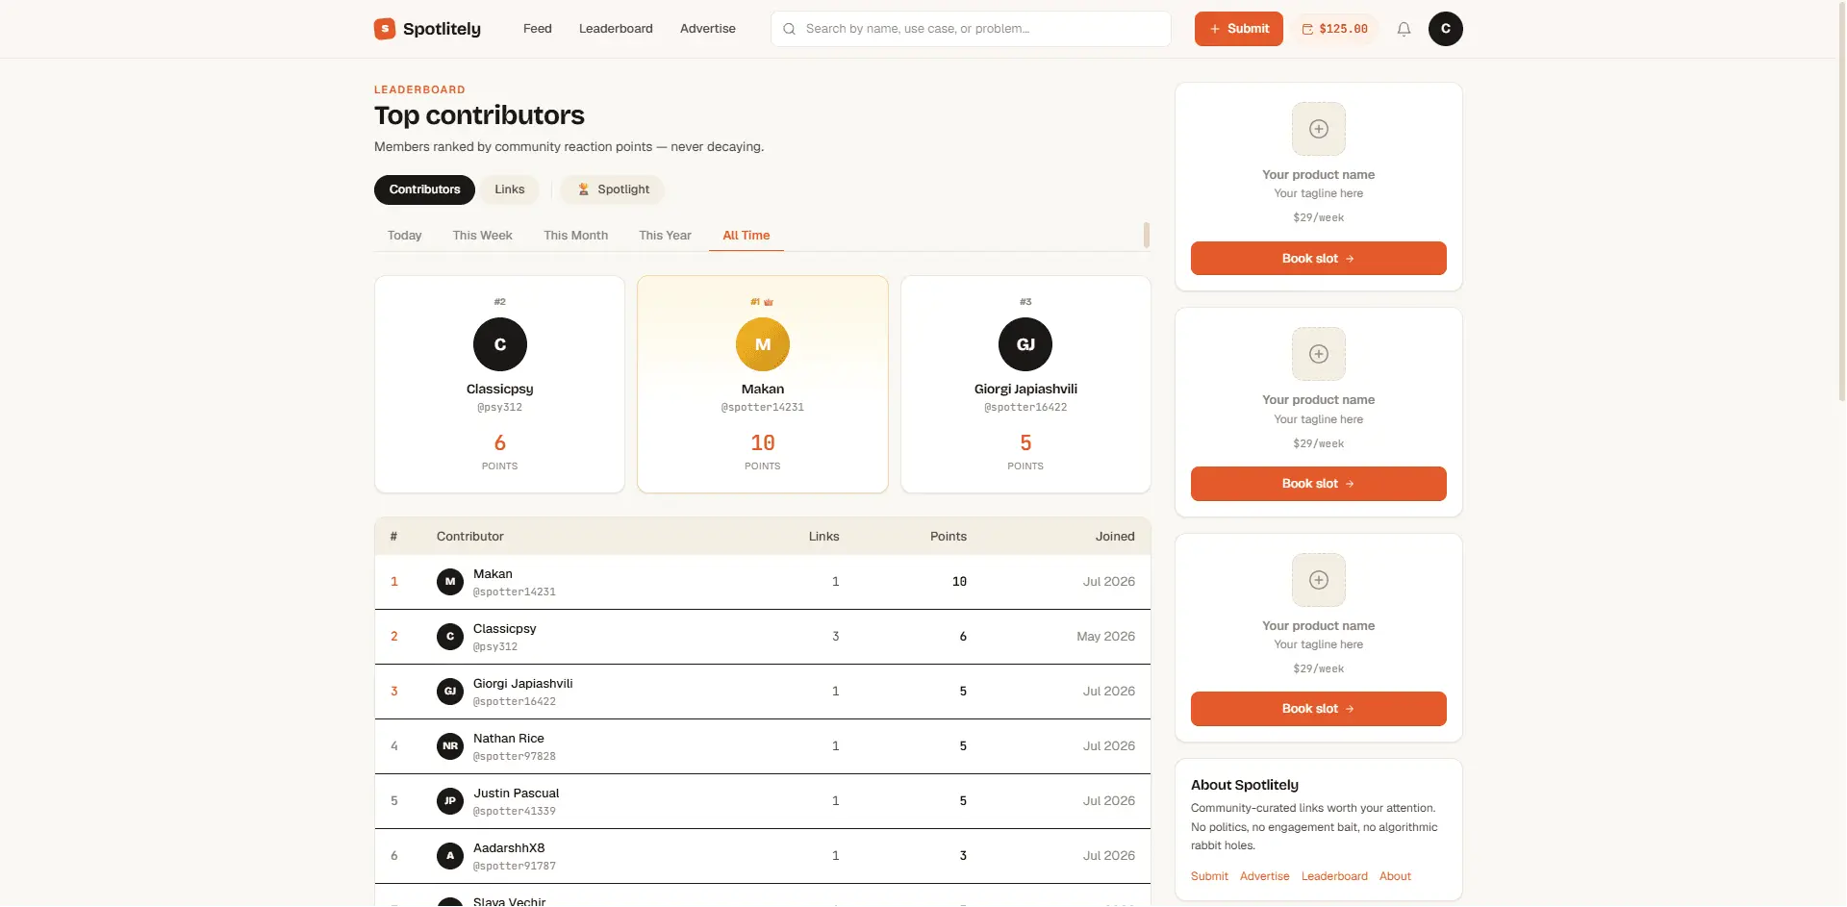Click Makan's gold avatar in the #1 podium card
Image resolution: width=1847 pixels, height=907 pixels.
coord(763,344)
